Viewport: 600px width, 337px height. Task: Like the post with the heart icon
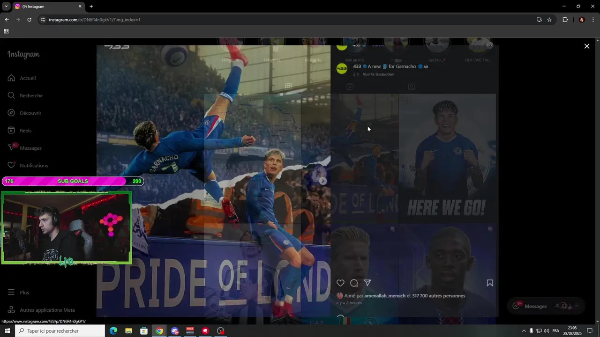click(341, 283)
